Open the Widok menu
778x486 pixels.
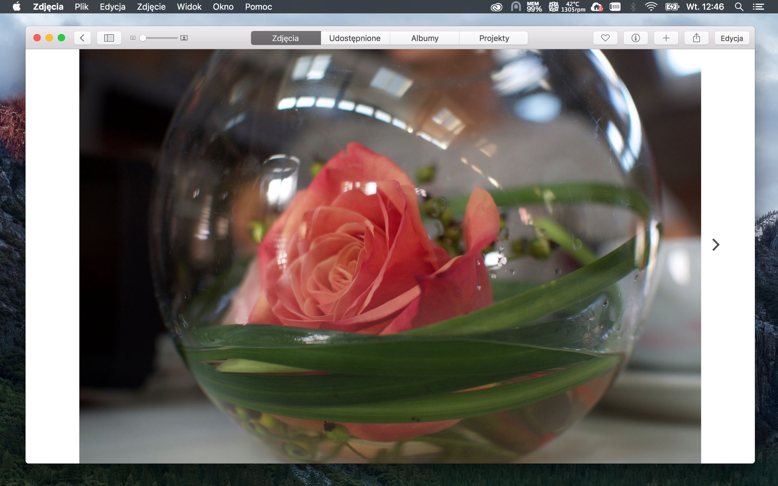click(189, 7)
